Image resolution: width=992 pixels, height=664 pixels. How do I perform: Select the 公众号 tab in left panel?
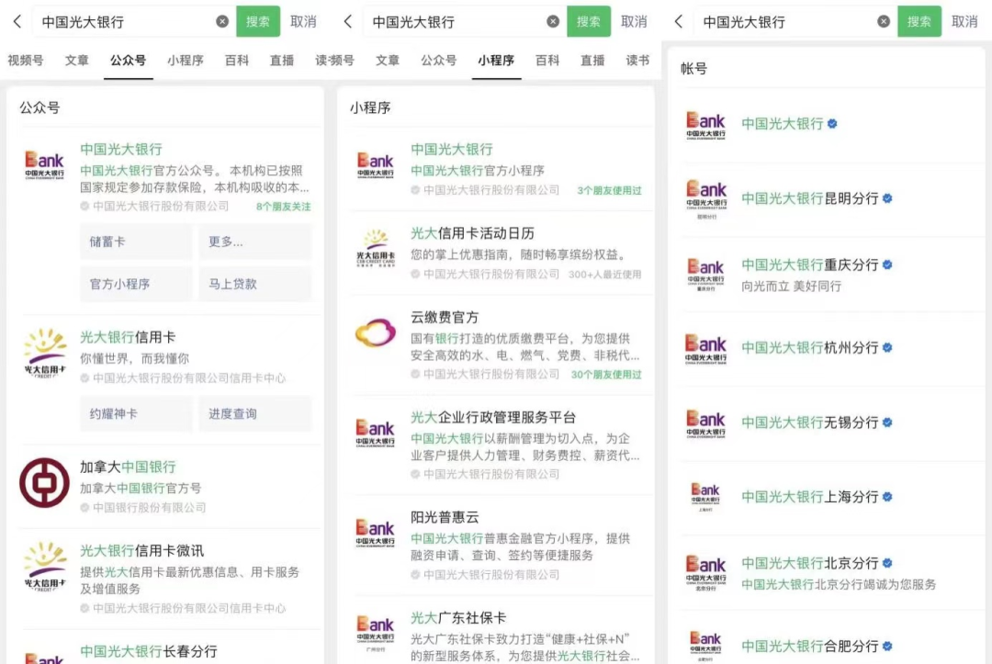[128, 60]
